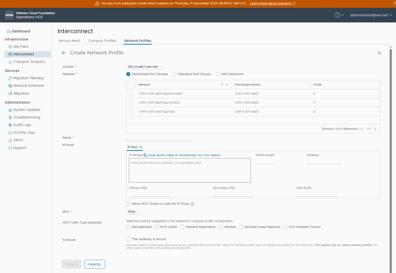Click the Network column filter icon
This screenshot has width=396, height=273.
[x=227, y=85]
